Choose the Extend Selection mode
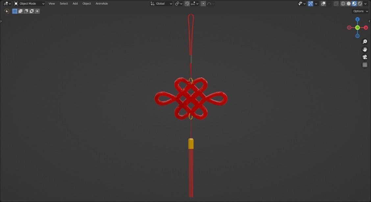 tap(20, 11)
